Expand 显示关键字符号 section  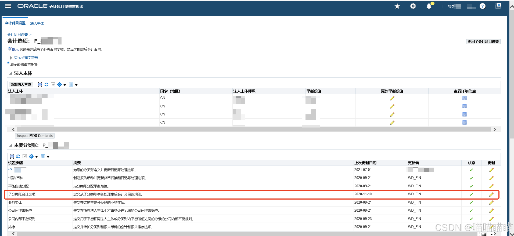(11, 58)
